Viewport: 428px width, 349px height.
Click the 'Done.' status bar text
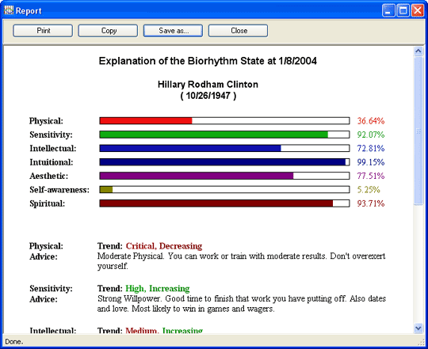coord(14,341)
